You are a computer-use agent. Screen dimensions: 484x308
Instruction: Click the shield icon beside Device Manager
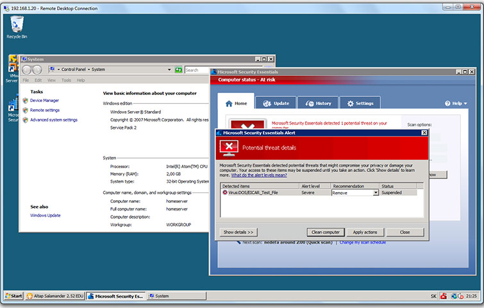click(x=25, y=100)
